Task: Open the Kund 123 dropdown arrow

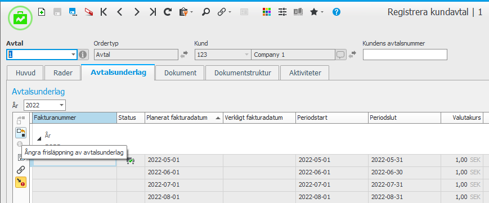Action: pos(246,55)
